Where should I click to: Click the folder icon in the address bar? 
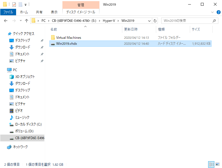(x=34, y=21)
